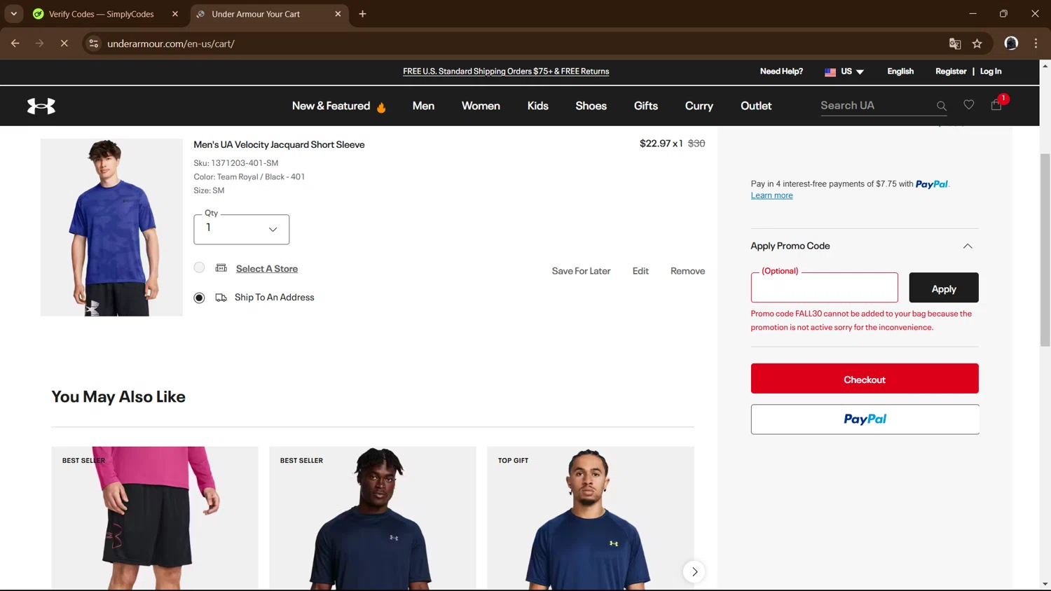Open the Curry menu
This screenshot has height=591, width=1051.
coord(699,106)
